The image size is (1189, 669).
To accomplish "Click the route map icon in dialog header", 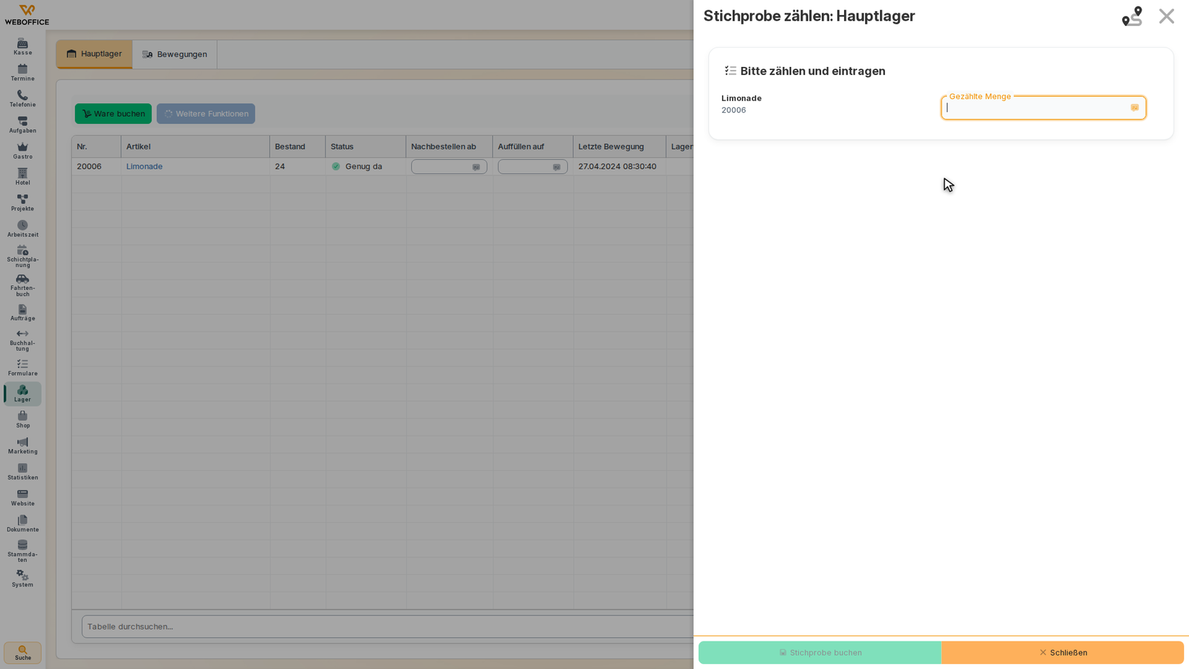I will [x=1132, y=16].
